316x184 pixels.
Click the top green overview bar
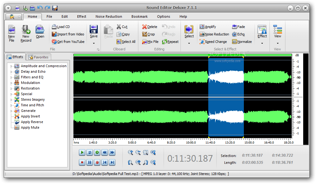coord(183,55)
